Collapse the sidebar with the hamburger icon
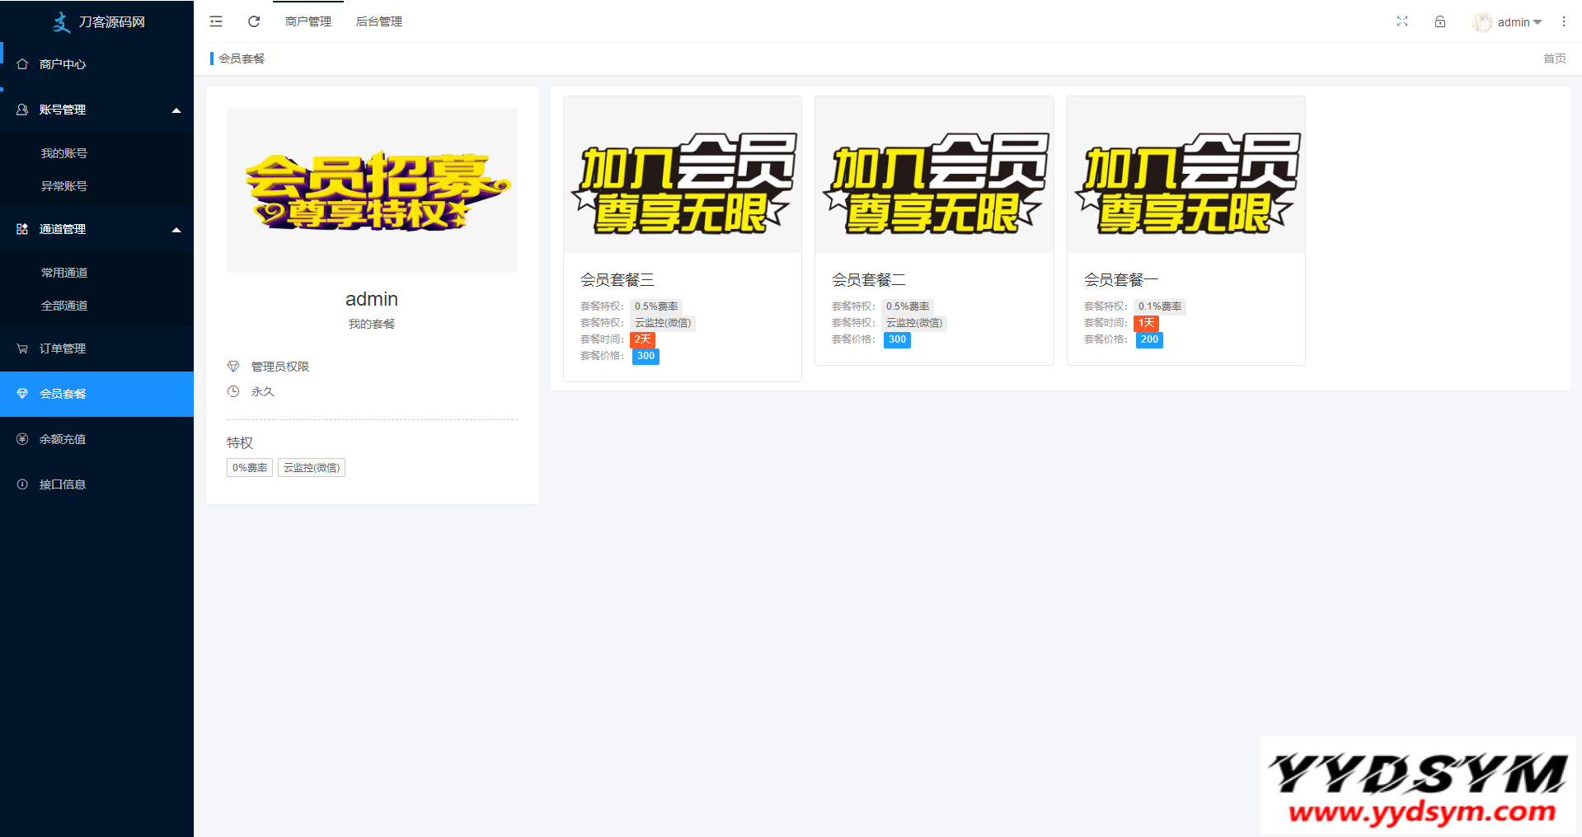Screen dimensions: 1582x837 tap(216, 21)
